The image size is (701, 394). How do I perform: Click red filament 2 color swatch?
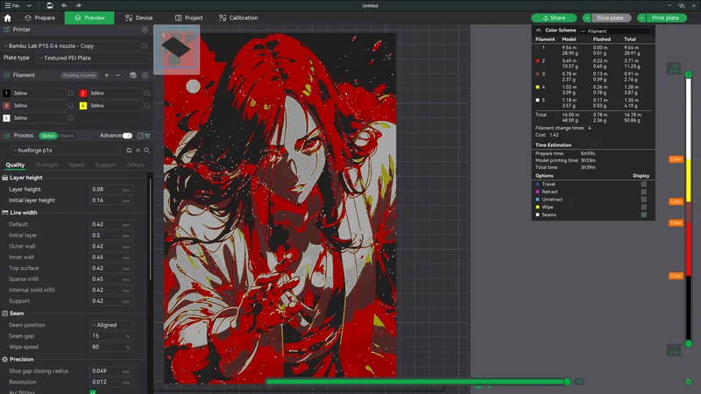coord(83,93)
